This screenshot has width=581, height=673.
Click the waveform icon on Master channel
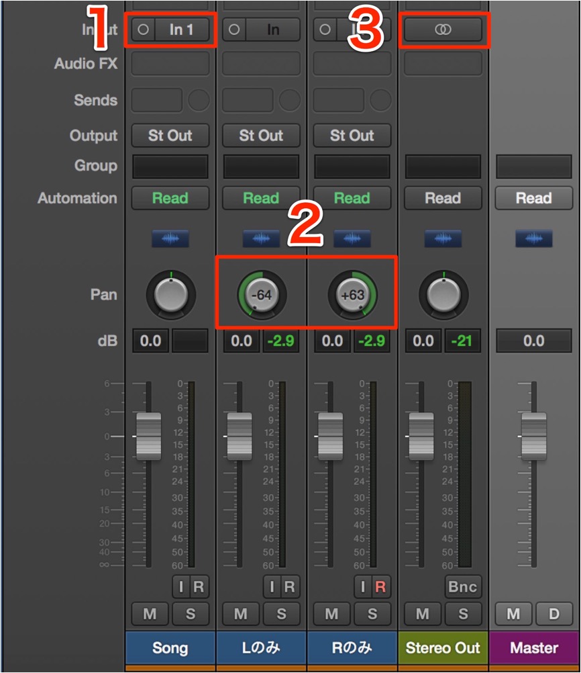coord(534,238)
